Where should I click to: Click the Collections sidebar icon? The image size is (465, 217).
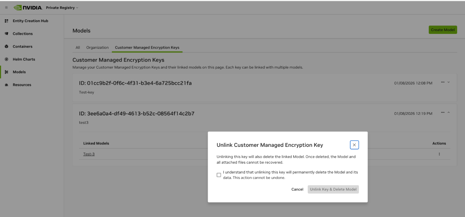pos(6,34)
